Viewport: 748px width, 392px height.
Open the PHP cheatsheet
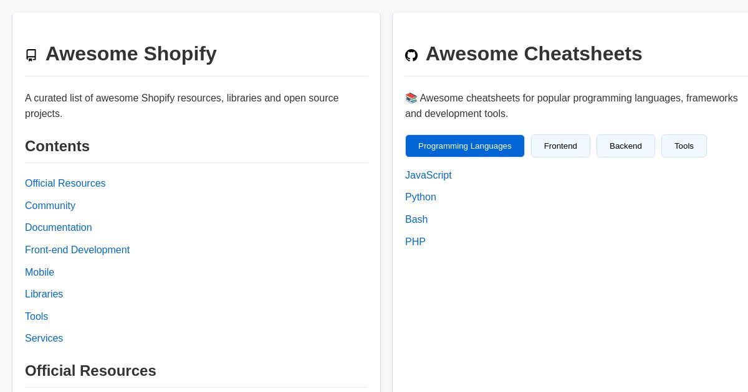click(415, 242)
